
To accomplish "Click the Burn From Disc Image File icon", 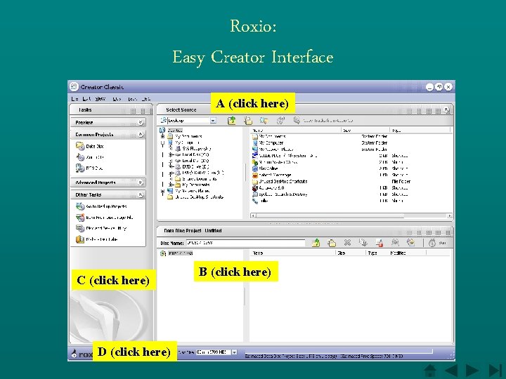I will tap(80, 217).
